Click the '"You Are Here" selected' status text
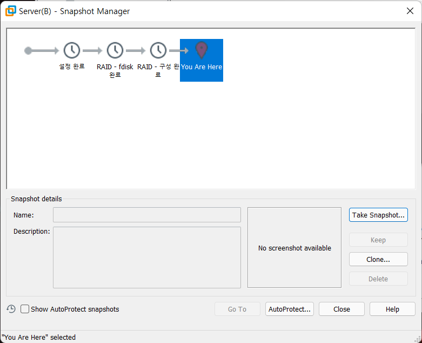Viewport: 422px width, 343px height. pyautogui.click(x=38, y=338)
